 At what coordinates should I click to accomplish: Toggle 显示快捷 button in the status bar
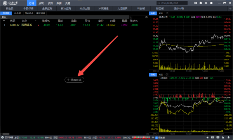tap(7, 138)
